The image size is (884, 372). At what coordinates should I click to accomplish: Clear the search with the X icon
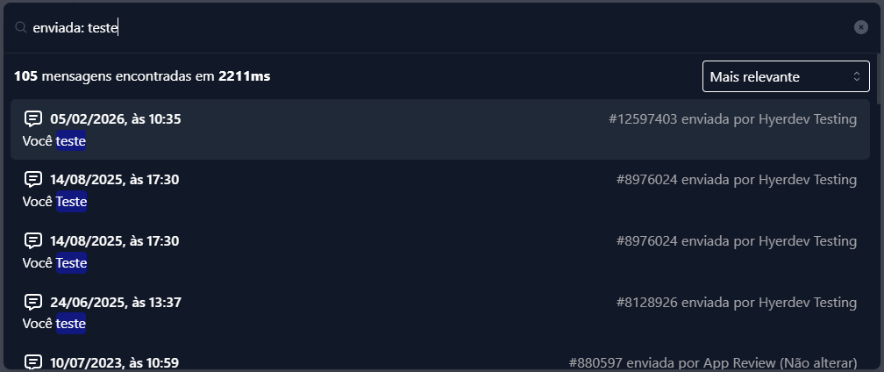tap(861, 27)
